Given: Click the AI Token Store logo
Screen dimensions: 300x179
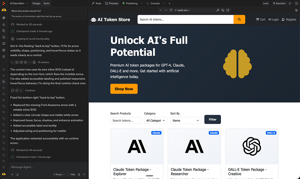Looking at the screenshot, I should (x=110, y=20).
